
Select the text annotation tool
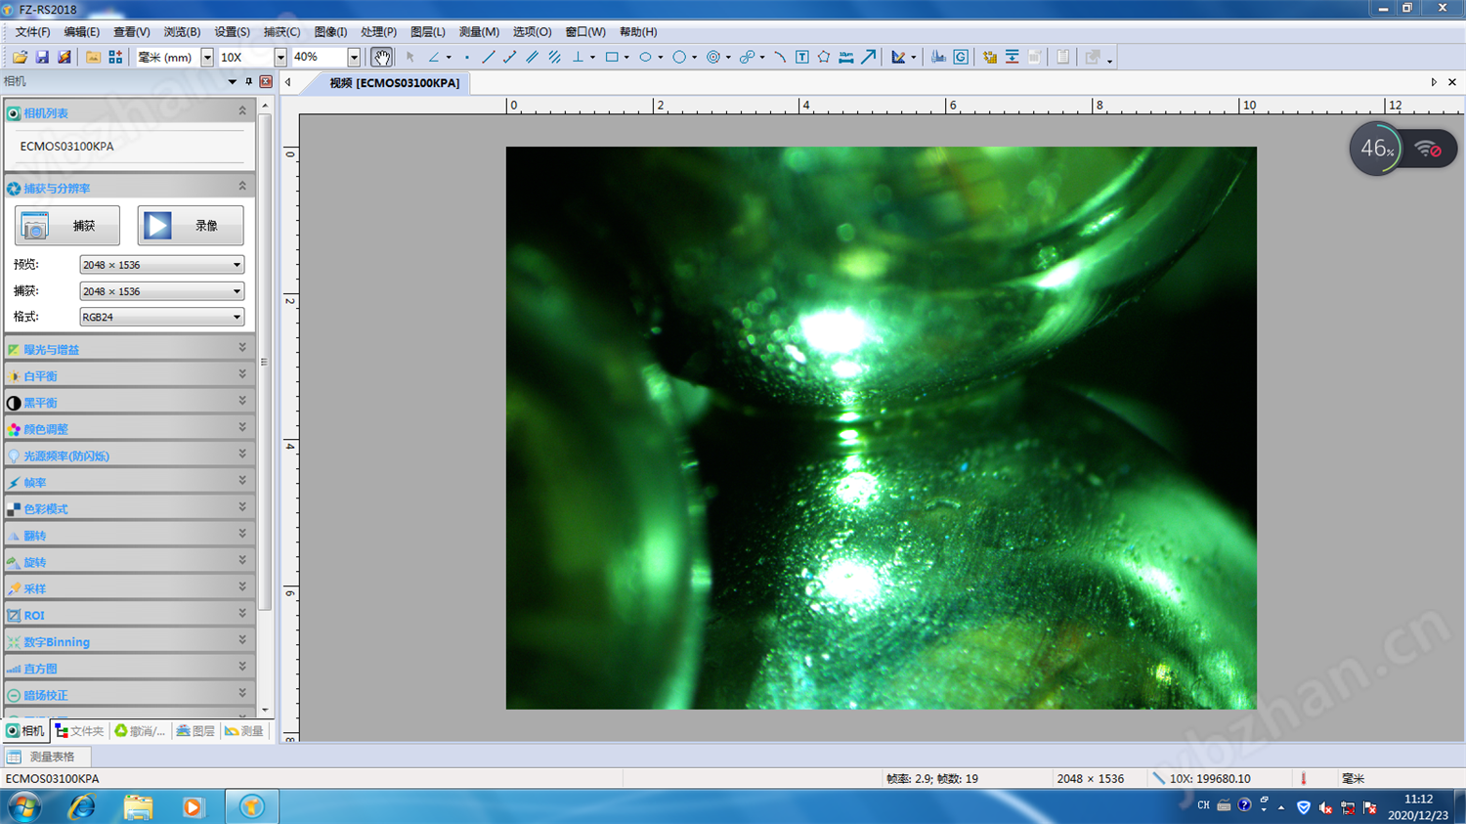pyautogui.click(x=802, y=58)
